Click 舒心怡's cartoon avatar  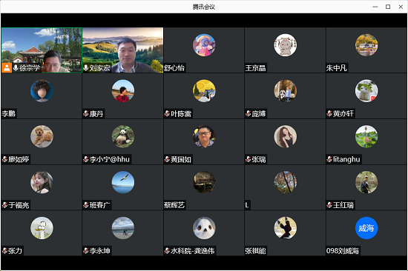(204, 45)
